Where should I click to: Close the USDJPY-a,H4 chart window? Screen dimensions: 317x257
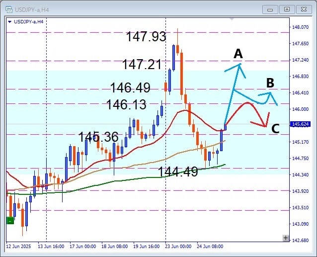(304, 9)
